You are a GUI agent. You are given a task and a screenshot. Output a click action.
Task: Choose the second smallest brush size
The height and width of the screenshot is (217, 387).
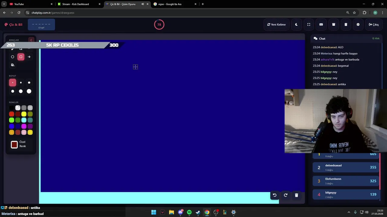pos(21,83)
